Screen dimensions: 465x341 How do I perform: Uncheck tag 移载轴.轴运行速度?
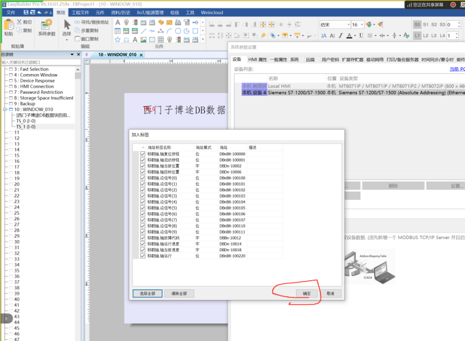pos(142,244)
